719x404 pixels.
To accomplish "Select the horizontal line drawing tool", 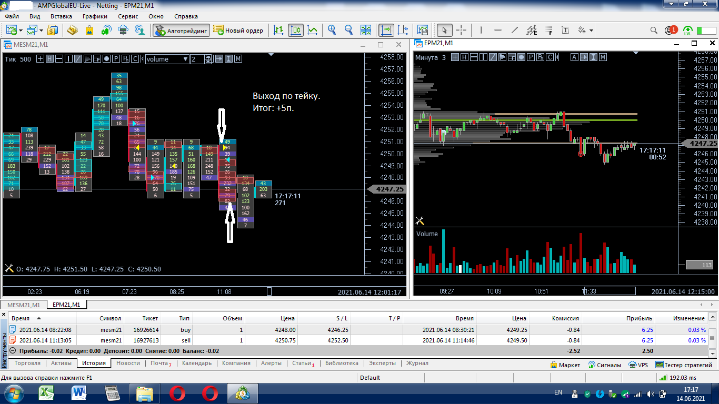I will [498, 30].
